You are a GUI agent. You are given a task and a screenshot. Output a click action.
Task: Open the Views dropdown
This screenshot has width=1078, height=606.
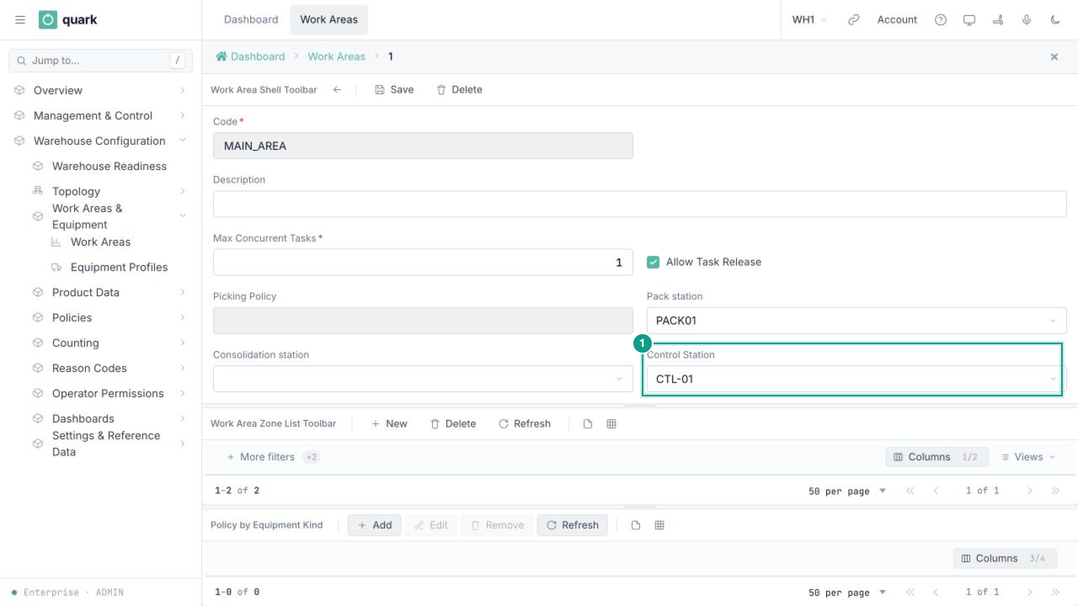click(1028, 457)
